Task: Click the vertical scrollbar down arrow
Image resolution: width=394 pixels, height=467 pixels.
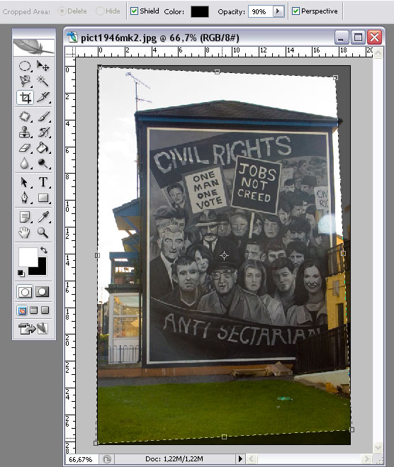Action: 378,446
